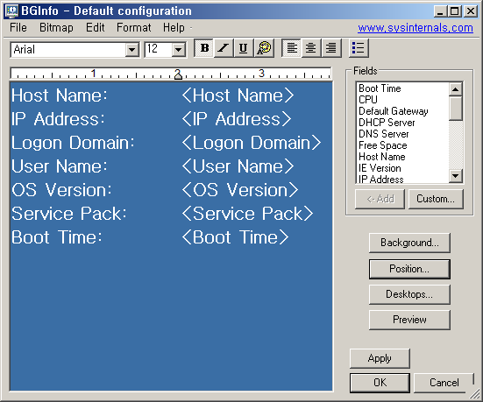Click the 'OS Version:' label in editor
Screen dimensions: 483x402
61,190
